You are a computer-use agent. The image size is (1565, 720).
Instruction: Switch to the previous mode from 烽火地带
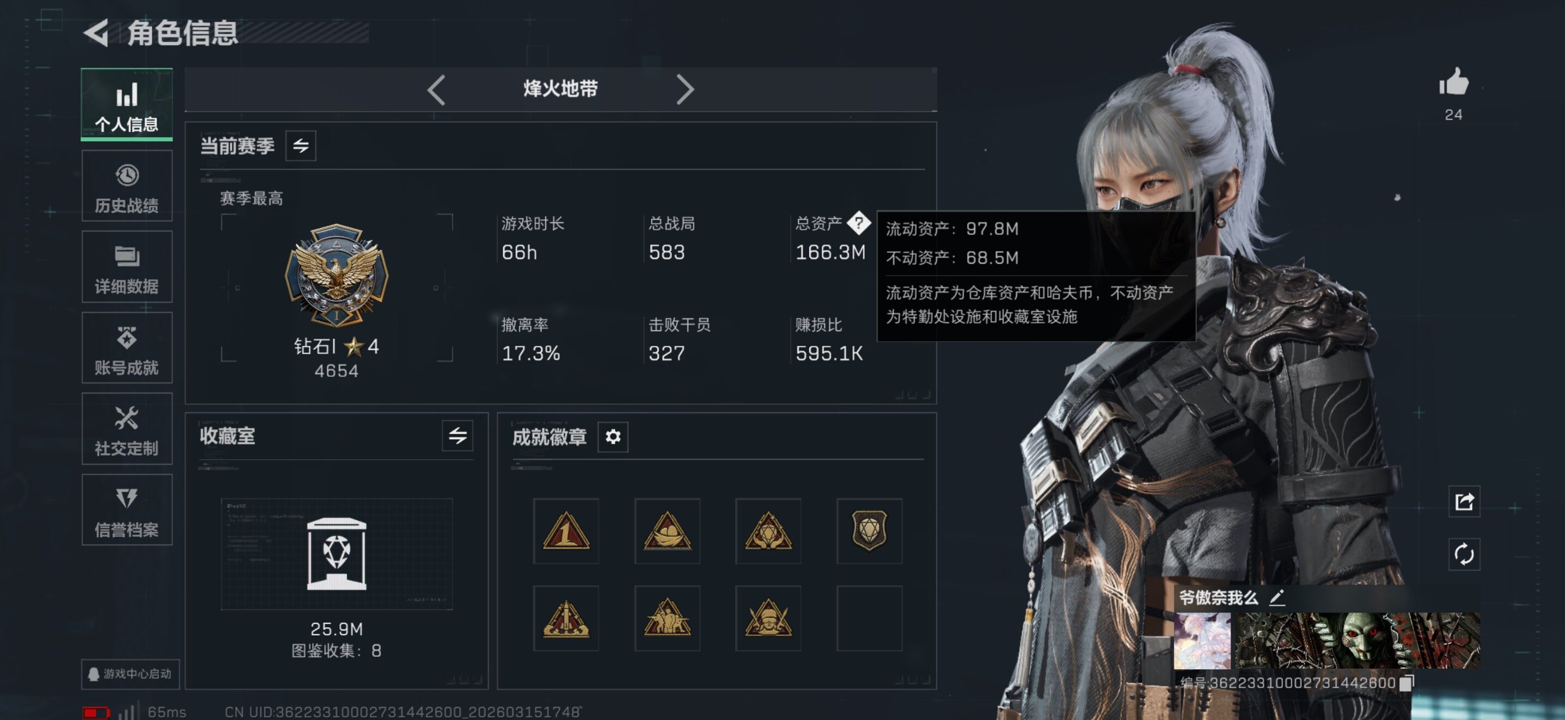pyautogui.click(x=436, y=90)
